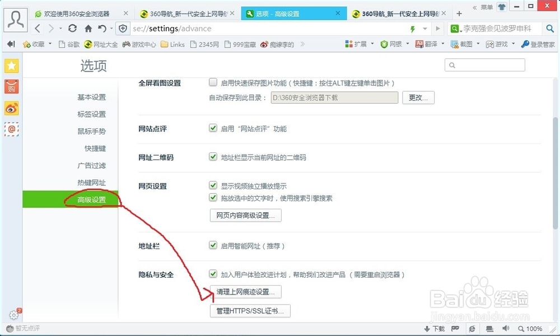
Task: Uncheck 启用智能网址（推荐）
Action: tap(213, 245)
